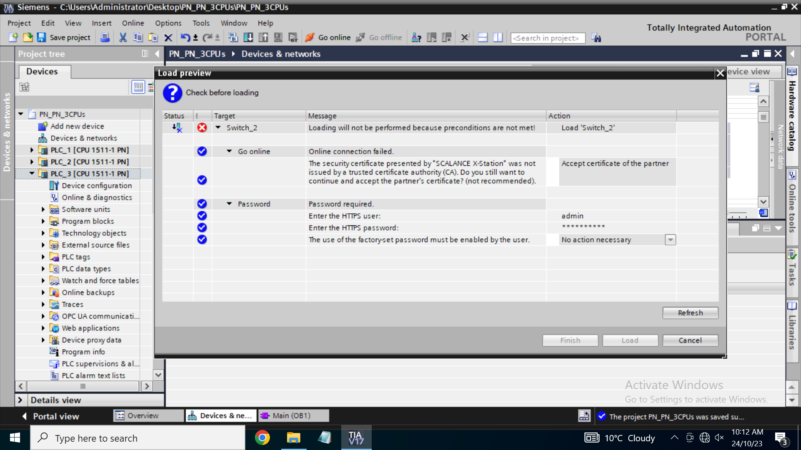Click the Search in project field
The image size is (801, 450).
(x=547, y=38)
